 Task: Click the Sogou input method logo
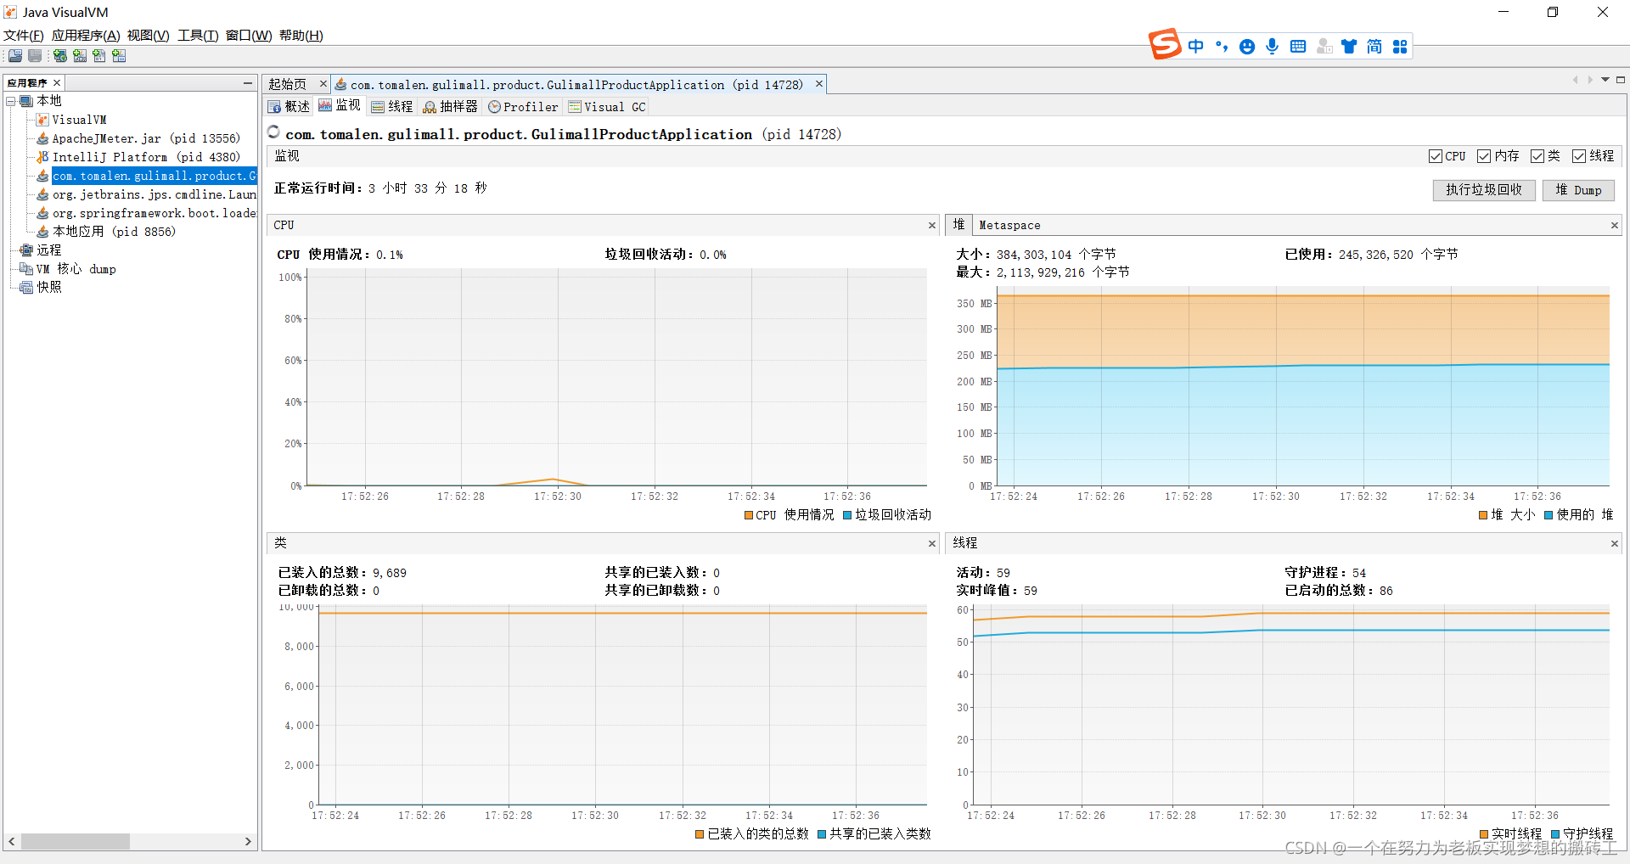[1165, 44]
